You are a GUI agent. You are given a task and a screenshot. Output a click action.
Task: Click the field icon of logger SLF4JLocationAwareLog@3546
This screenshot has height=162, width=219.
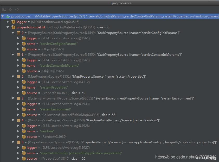click(14, 22)
